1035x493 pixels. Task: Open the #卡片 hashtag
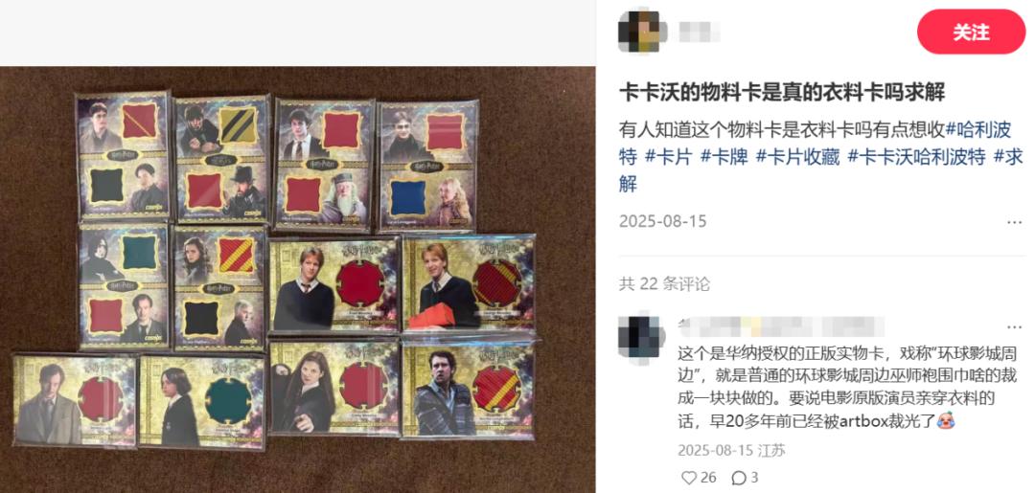669,157
